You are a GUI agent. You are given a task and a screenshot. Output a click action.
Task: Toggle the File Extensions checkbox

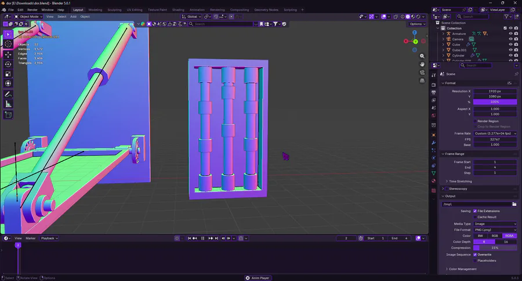pos(475,211)
